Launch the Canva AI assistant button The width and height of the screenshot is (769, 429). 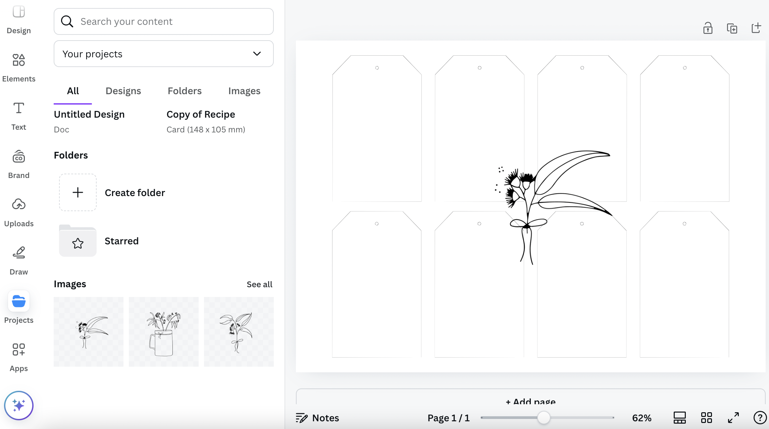pyautogui.click(x=19, y=405)
